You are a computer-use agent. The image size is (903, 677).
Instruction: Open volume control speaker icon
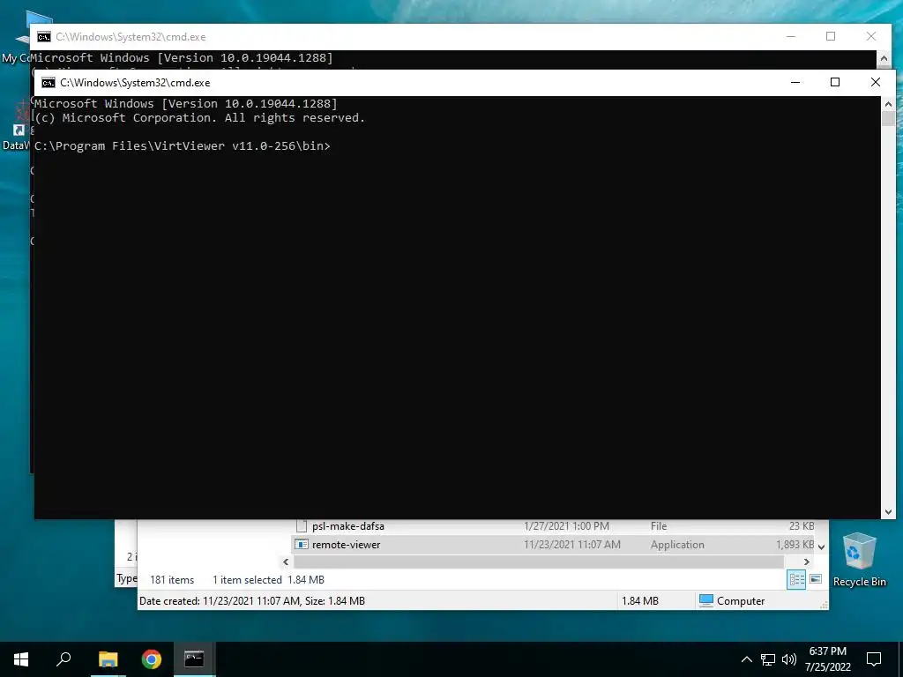point(789,659)
